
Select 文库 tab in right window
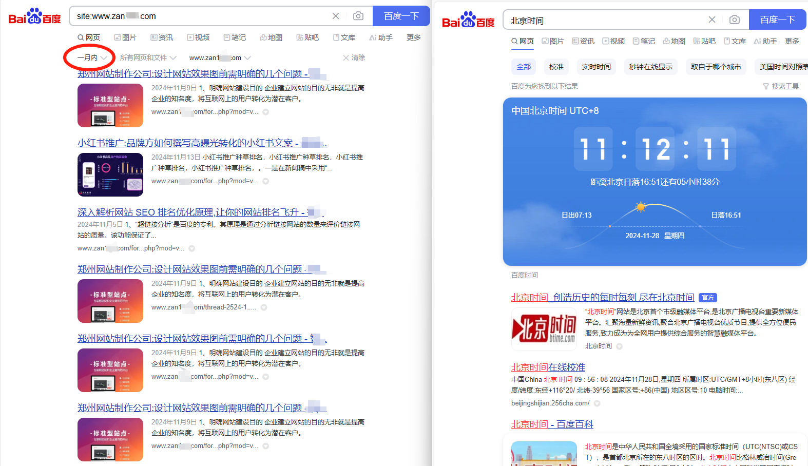click(735, 41)
